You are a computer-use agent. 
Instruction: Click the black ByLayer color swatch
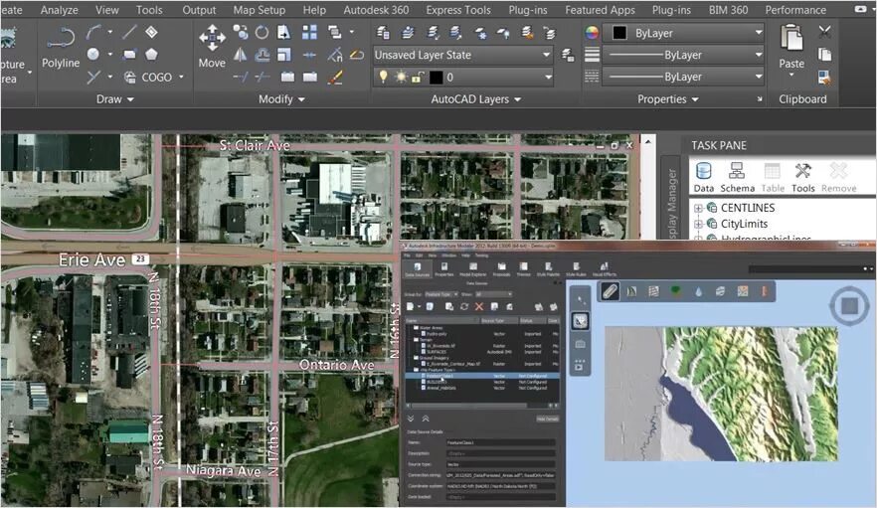pos(618,33)
